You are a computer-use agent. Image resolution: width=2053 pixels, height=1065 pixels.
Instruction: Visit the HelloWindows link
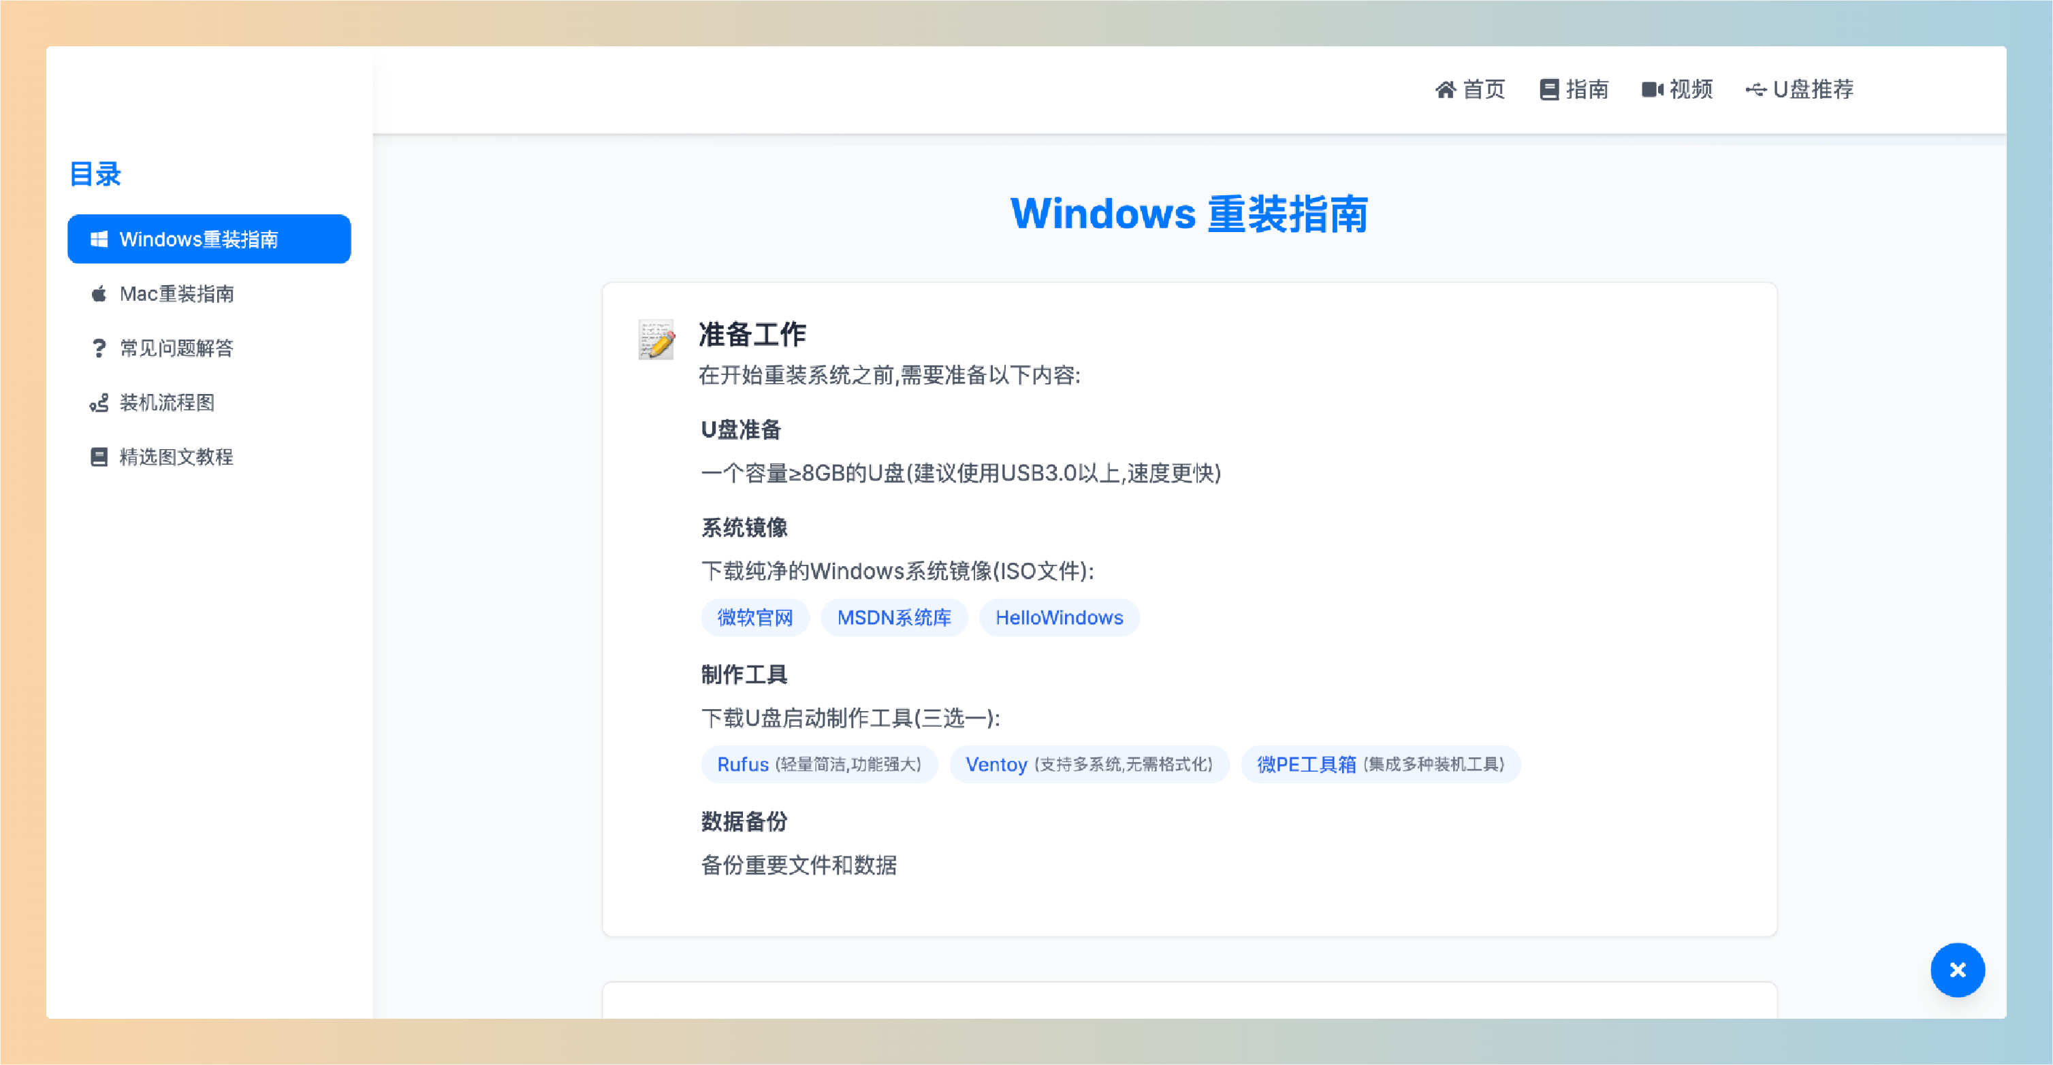1059,617
